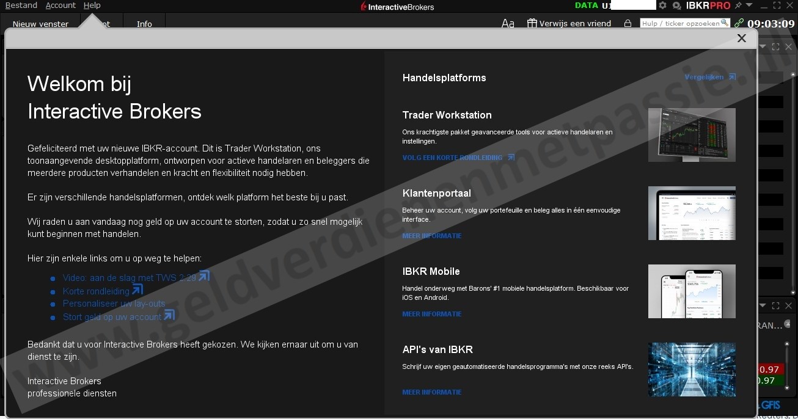
Task: Click the Aa font size icon
Action: coord(508,23)
